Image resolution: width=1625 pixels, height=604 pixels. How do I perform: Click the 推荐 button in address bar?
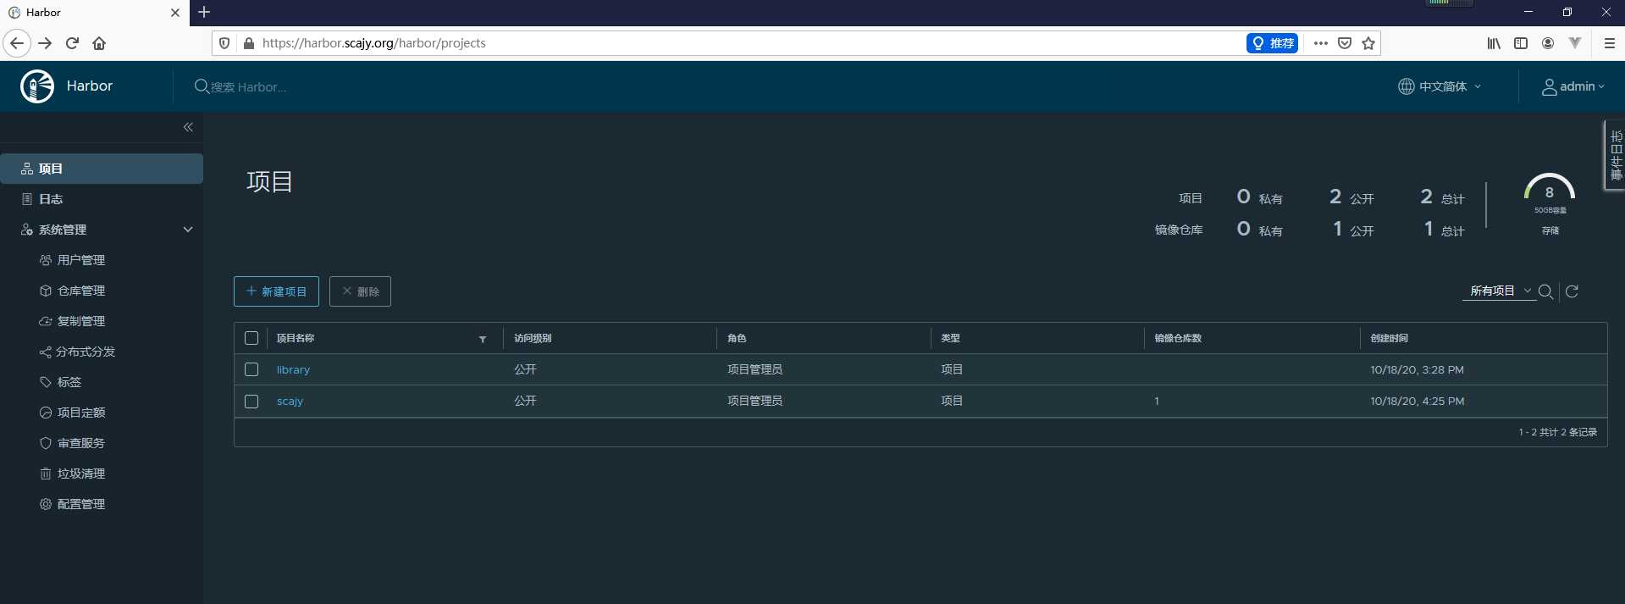pos(1272,43)
